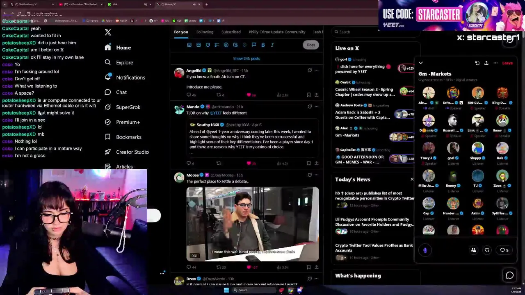Viewport: 525px width, 295px height.
Task: Switch to the Following tab
Action: pyautogui.click(x=205, y=32)
